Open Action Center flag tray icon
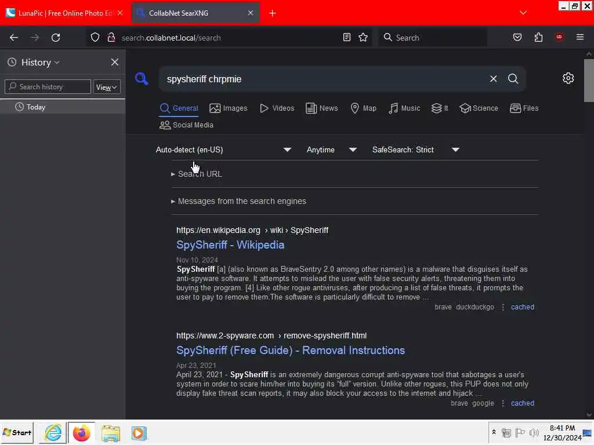Screen dimensions: 594x445 [x=520, y=432]
